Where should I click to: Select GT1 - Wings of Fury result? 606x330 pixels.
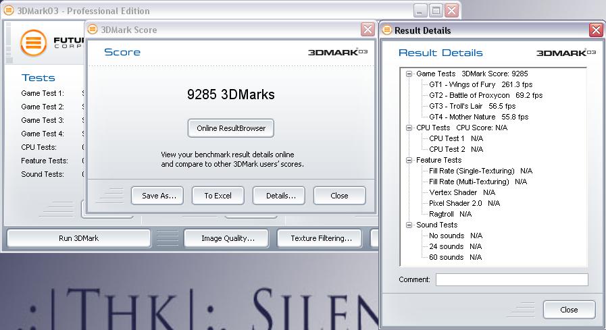480,84
